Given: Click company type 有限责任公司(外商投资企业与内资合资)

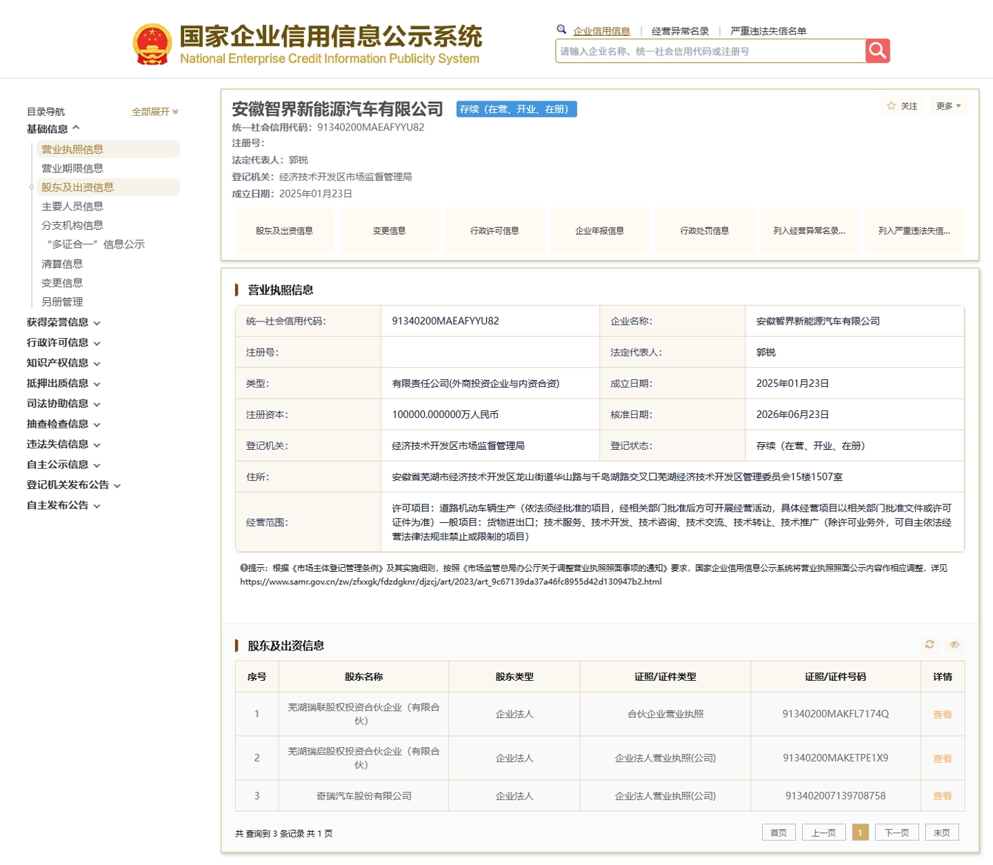Looking at the screenshot, I should point(476,384).
